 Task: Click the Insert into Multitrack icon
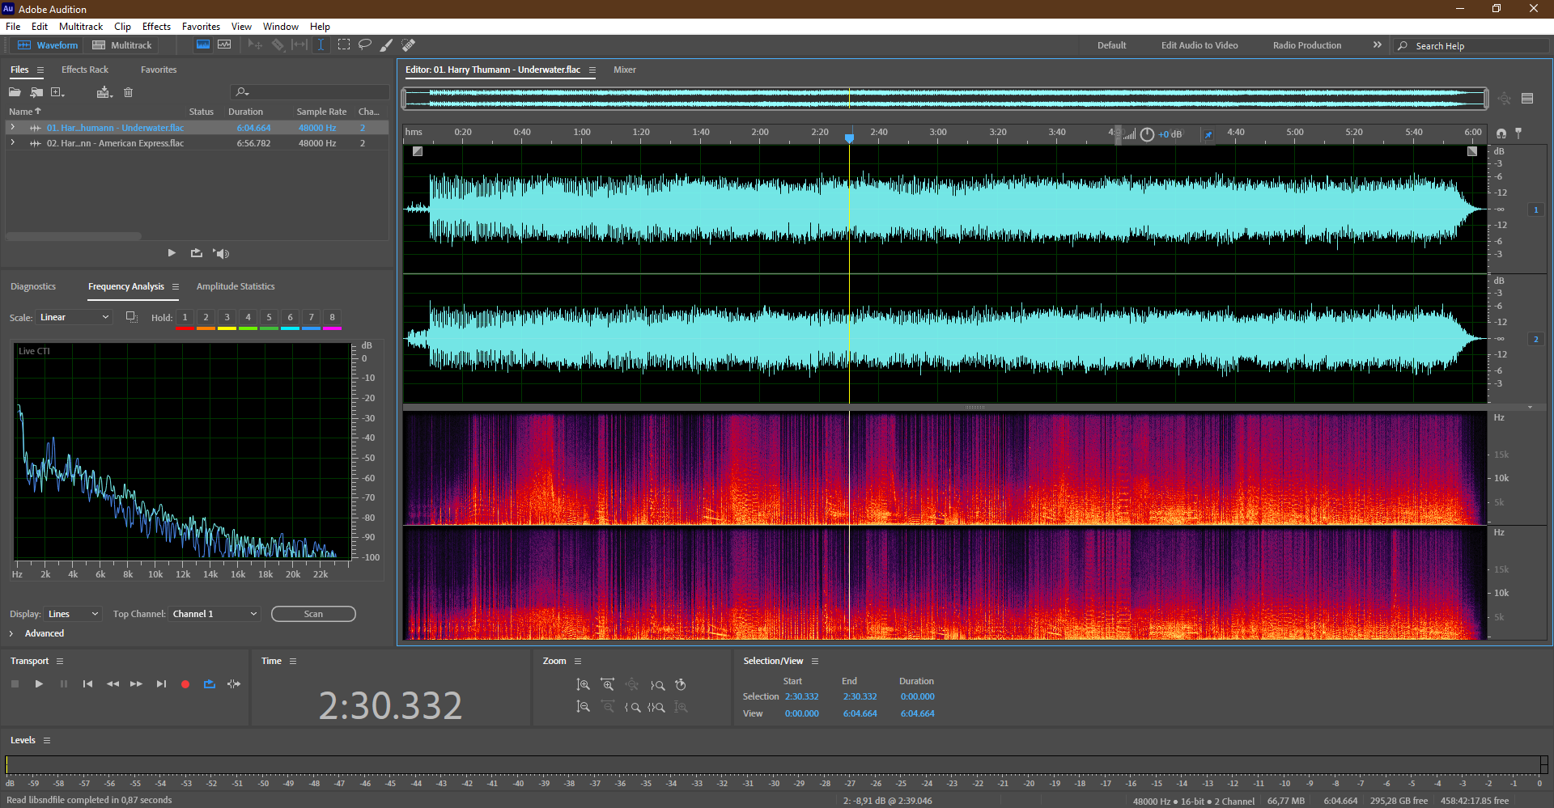[104, 92]
